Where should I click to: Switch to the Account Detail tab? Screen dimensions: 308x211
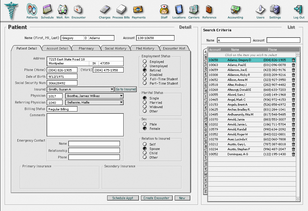point(57,48)
